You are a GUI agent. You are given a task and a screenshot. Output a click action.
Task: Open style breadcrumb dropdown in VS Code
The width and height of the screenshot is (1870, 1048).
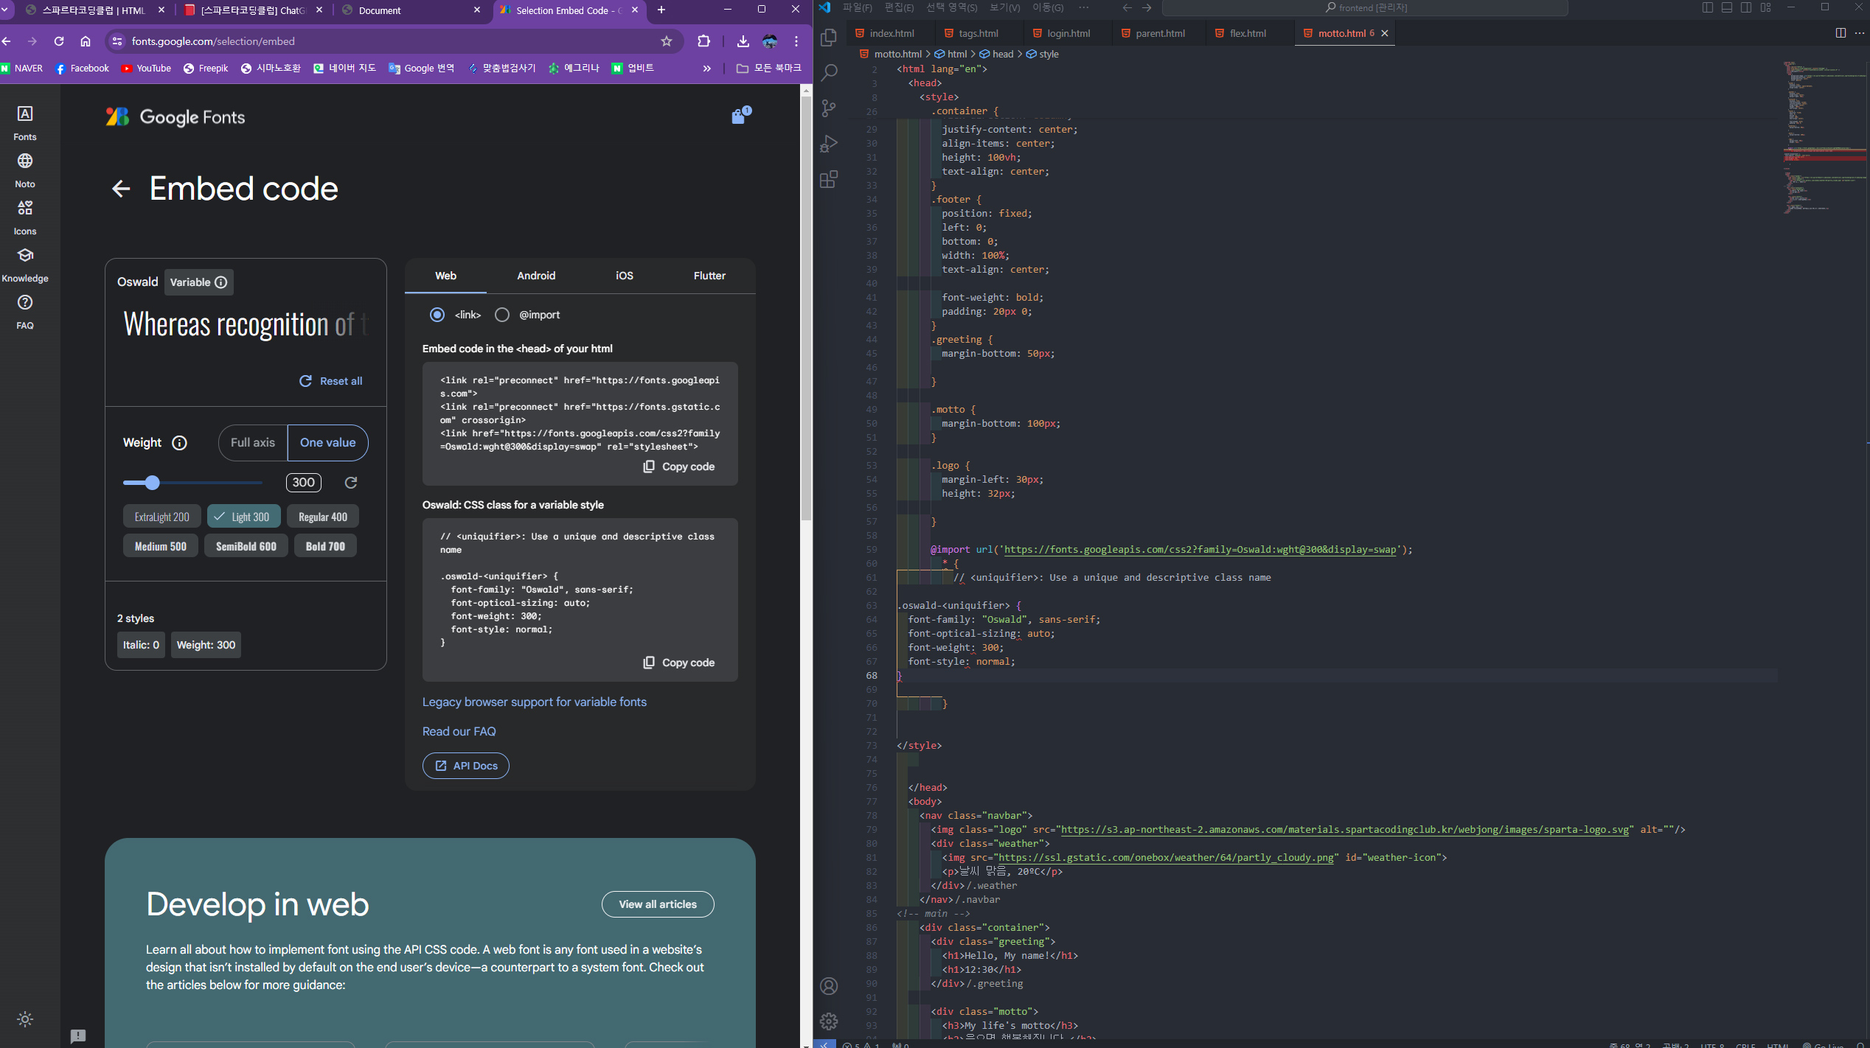1043,54
